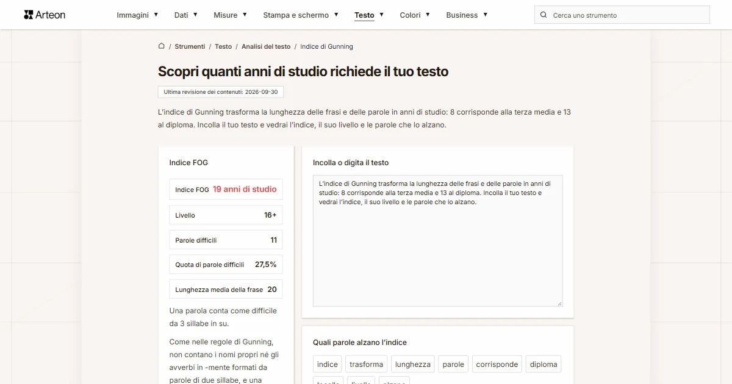This screenshot has height=384, width=732.
Task: Expand the arrow next to Misure
Action: point(245,15)
